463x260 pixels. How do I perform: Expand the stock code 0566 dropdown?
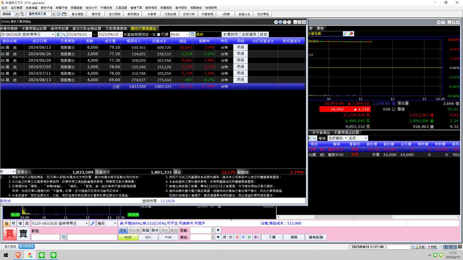coord(17,14)
